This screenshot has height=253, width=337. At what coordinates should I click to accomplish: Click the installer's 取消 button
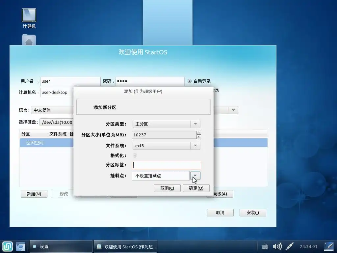(x=220, y=212)
